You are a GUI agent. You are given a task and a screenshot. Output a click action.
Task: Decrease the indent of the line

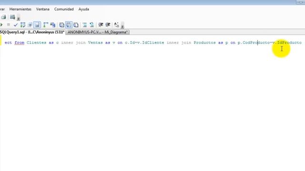101,25
